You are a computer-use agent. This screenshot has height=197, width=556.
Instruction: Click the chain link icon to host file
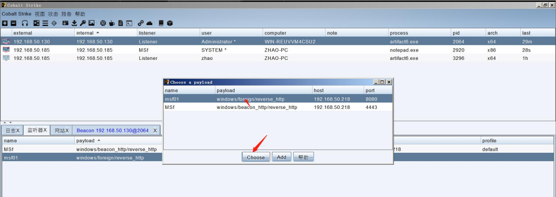141,23
